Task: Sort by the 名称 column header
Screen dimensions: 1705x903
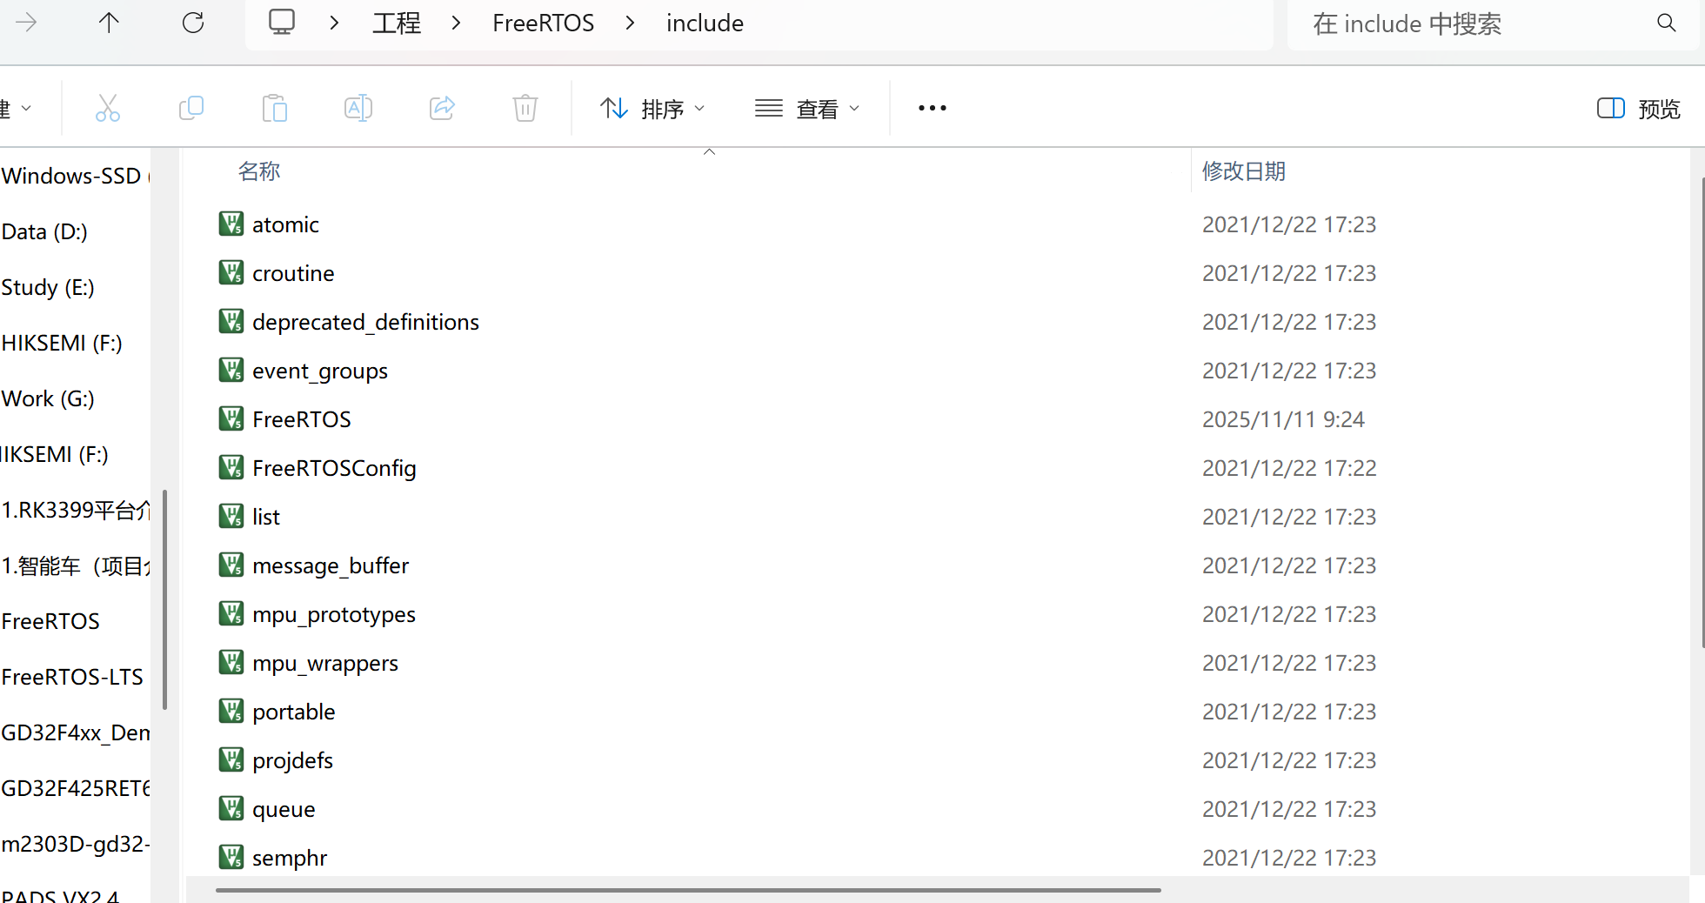Action: click(259, 171)
